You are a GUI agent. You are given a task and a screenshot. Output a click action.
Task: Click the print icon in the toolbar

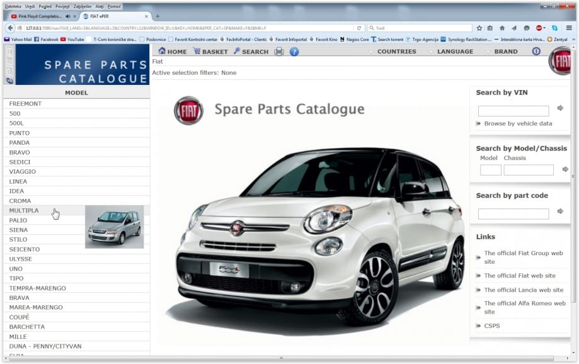tap(279, 51)
